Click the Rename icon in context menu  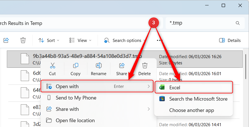pos(98,65)
